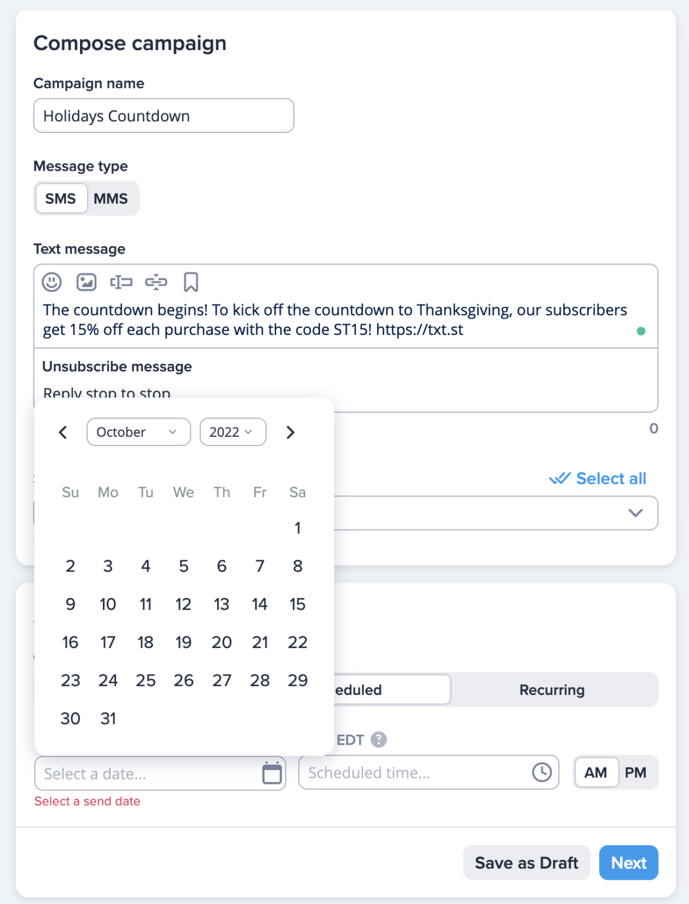Open saved templates via the bookmark icon
The width and height of the screenshot is (689, 904).
(191, 282)
